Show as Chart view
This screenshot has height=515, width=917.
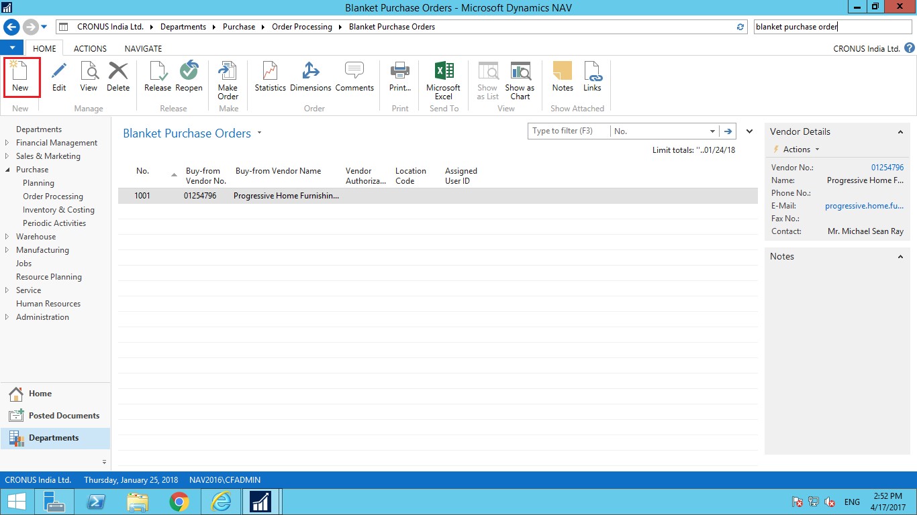[520, 80]
